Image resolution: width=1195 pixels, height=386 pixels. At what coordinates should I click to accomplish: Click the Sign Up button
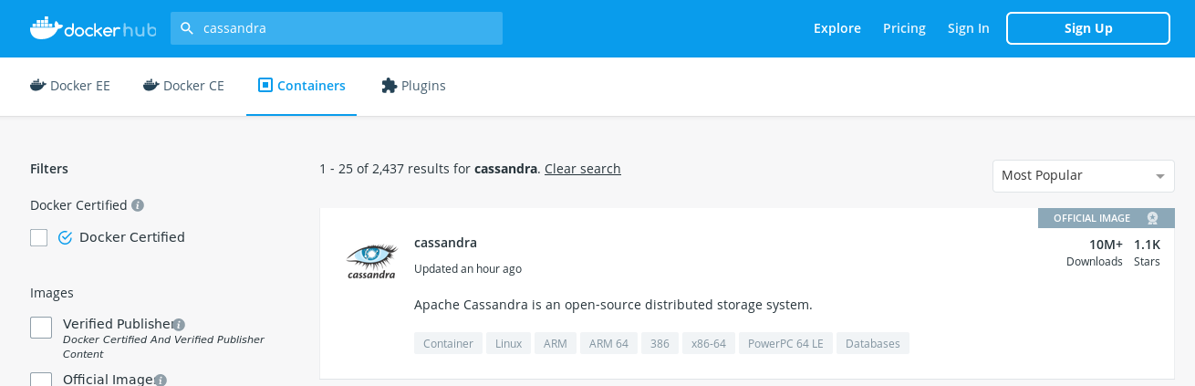[x=1087, y=28]
